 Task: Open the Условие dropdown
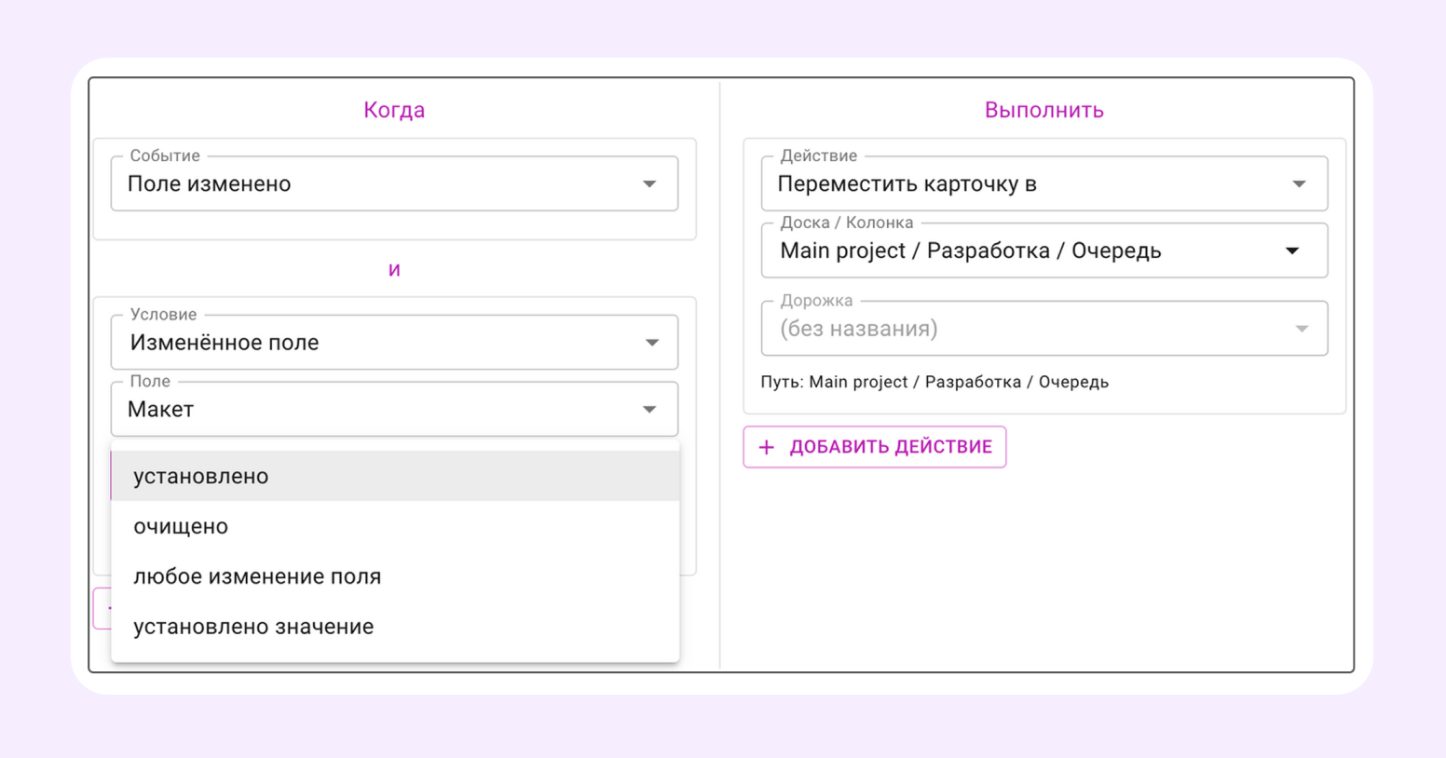(x=394, y=342)
